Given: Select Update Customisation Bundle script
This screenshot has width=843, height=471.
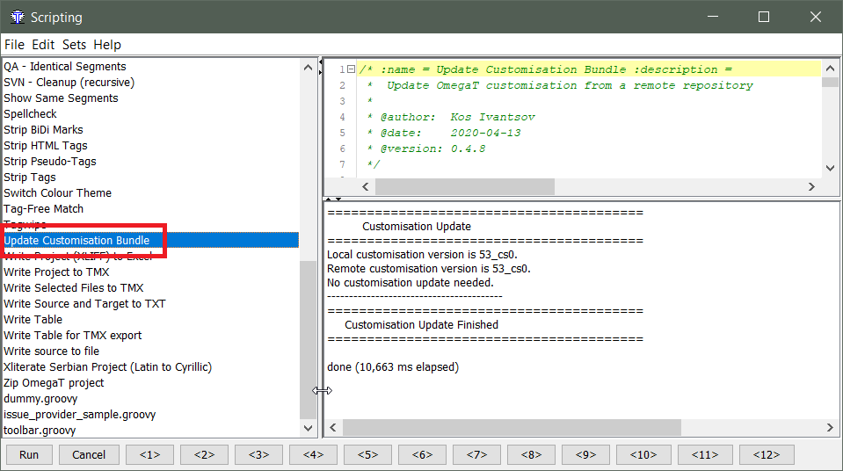Looking at the screenshot, I should [150, 241].
